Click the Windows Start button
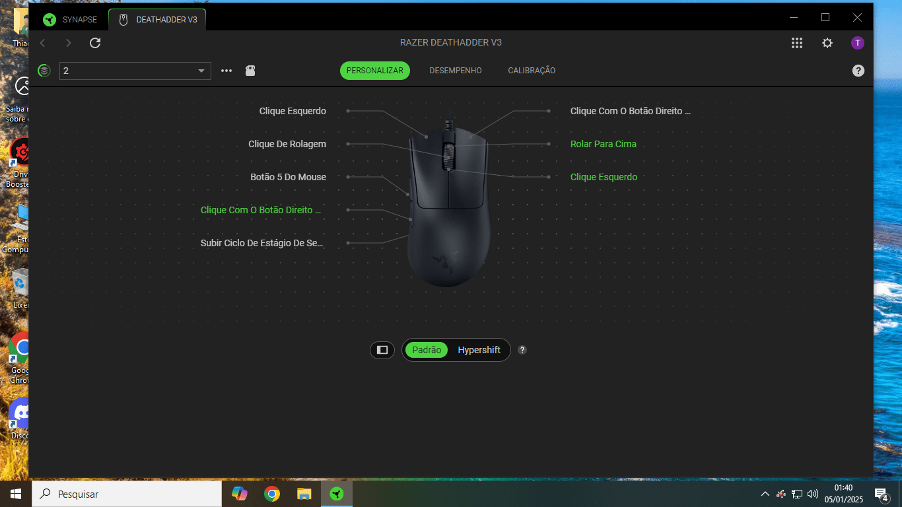This screenshot has width=902, height=507. [x=15, y=494]
